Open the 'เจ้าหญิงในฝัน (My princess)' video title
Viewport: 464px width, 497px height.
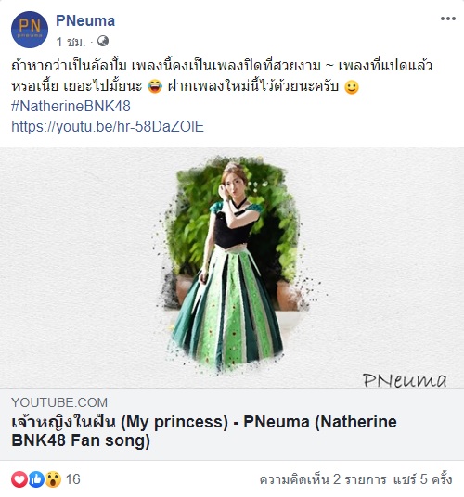(204, 431)
